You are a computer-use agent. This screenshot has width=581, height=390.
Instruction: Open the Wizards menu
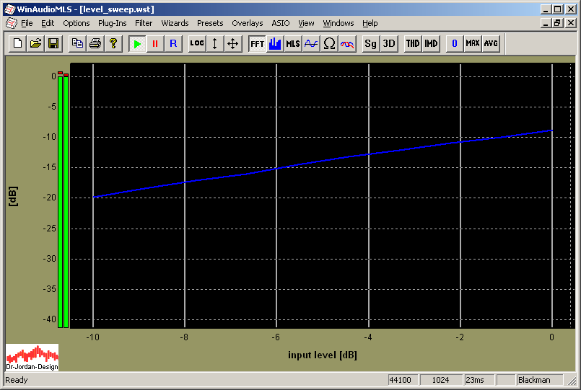click(175, 23)
